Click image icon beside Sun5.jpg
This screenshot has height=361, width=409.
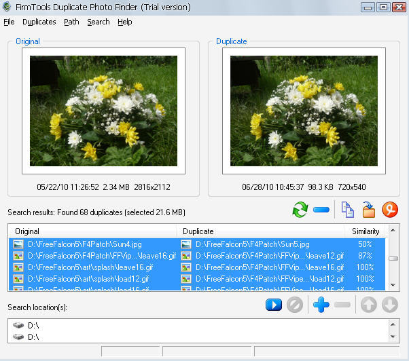tap(186, 244)
